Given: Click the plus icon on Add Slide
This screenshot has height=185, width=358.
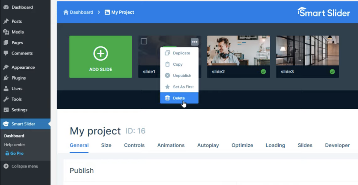Looking at the screenshot, I should pos(101,54).
